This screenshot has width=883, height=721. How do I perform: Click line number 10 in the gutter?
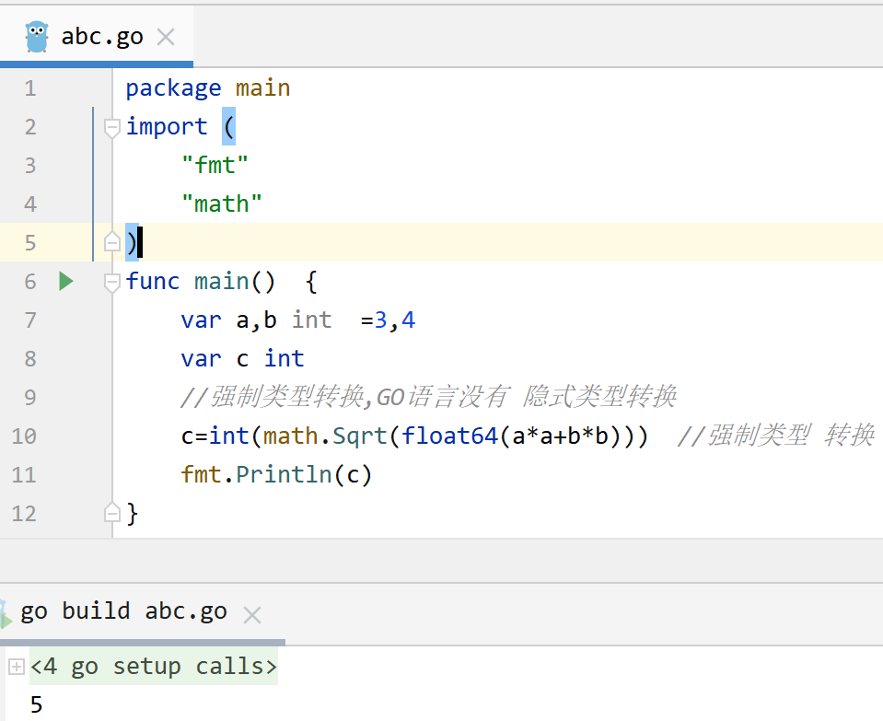24,436
